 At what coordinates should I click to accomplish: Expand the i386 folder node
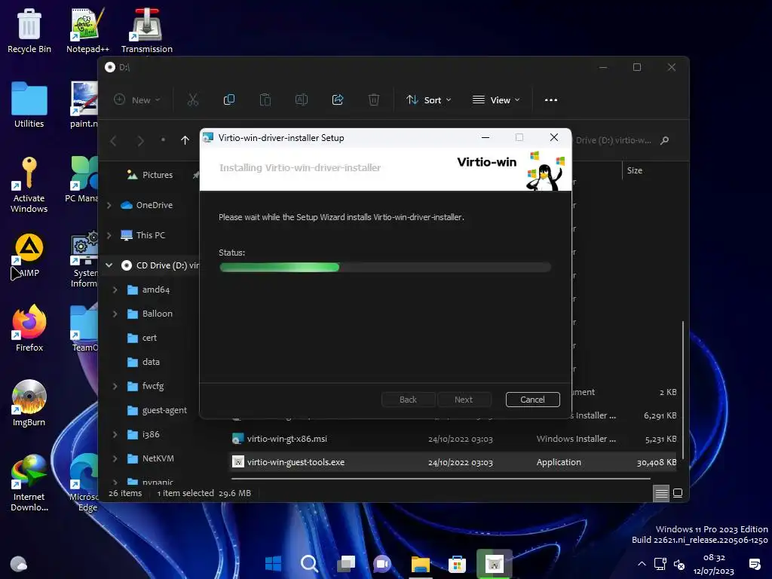pos(115,434)
